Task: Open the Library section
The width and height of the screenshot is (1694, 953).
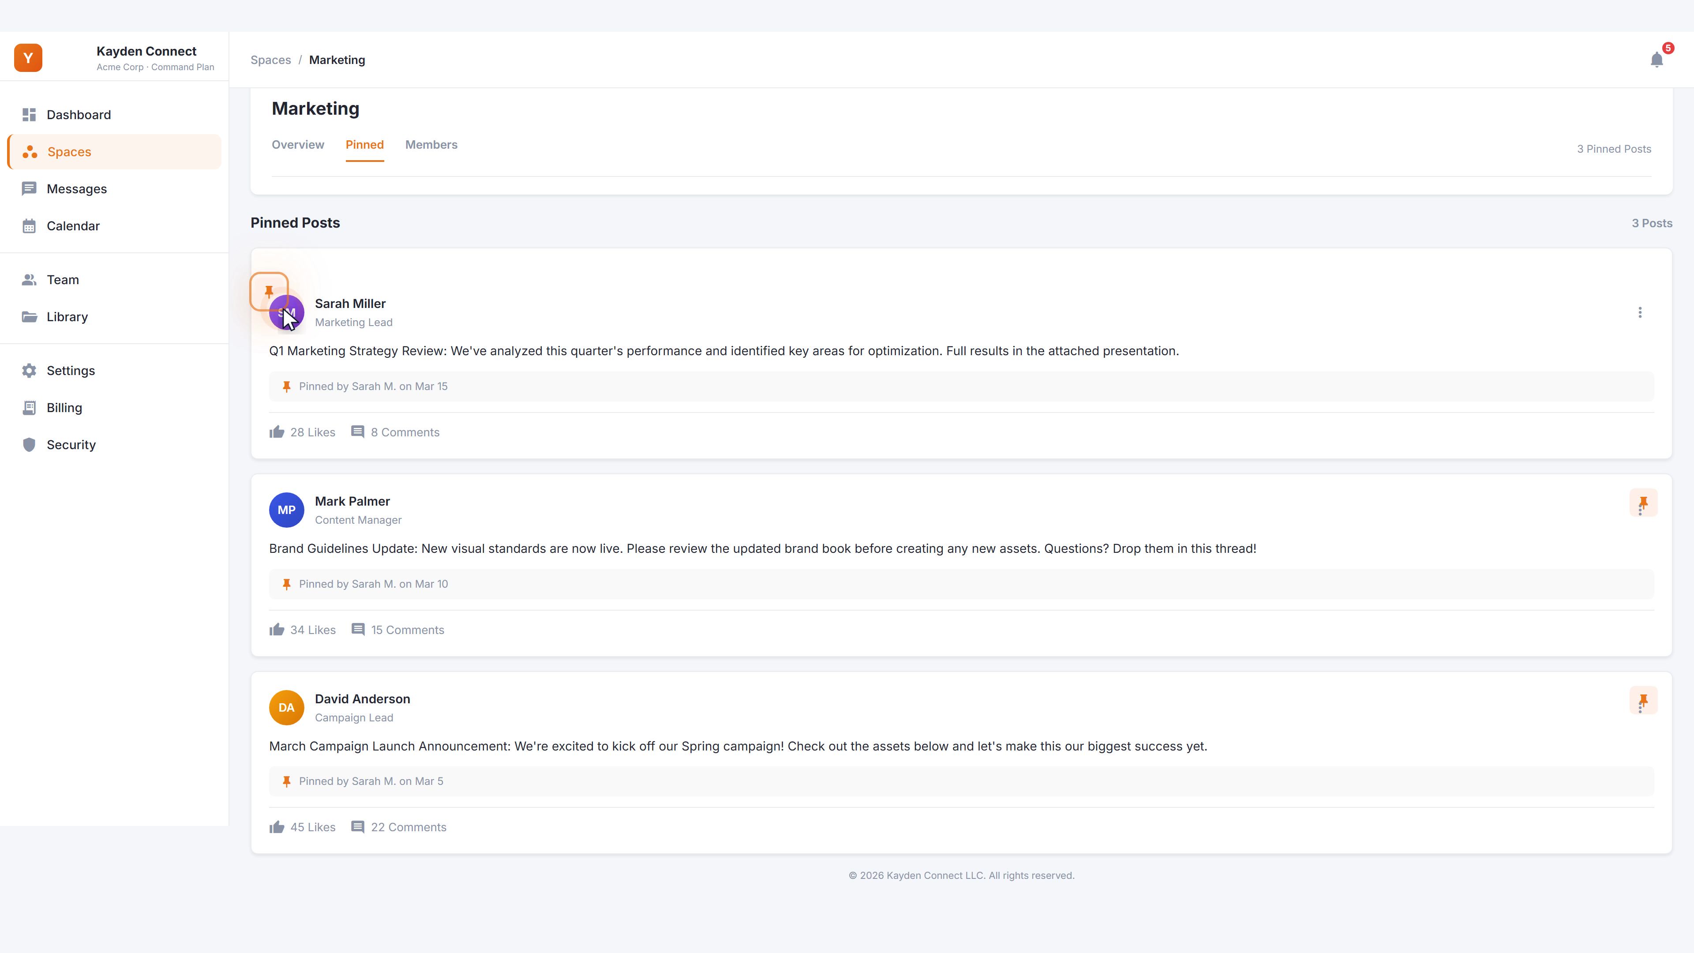Action: [114, 317]
